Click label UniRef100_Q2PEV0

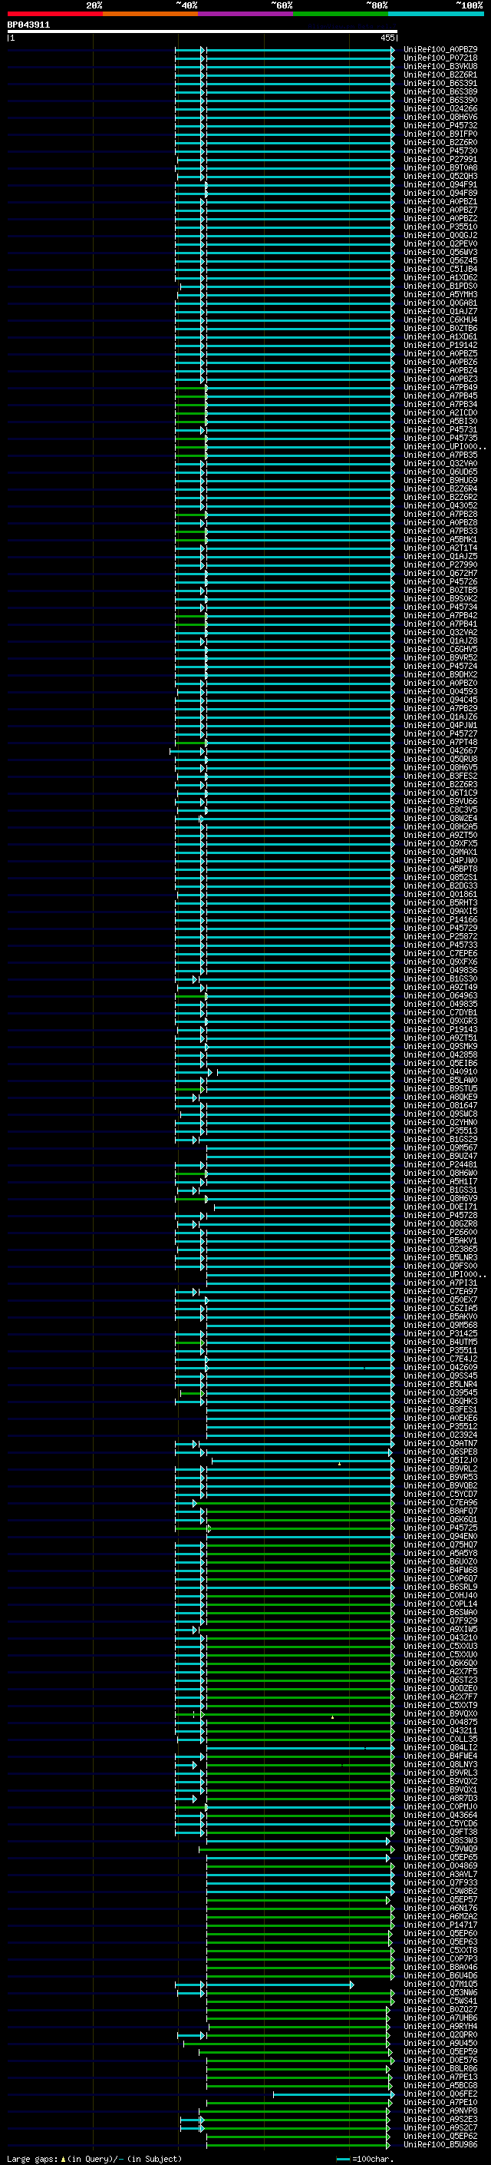point(440,243)
